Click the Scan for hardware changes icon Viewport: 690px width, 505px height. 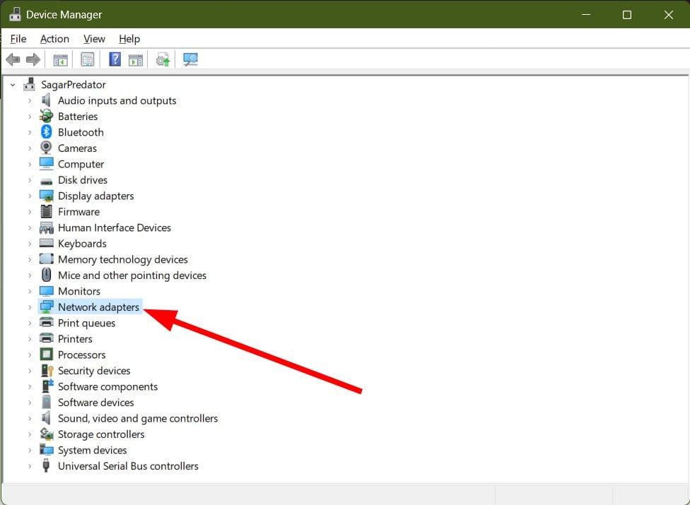[191, 59]
